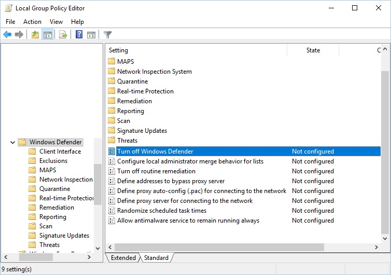The width and height of the screenshot is (391, 275).
Task: Minimize the Local Group Policy Editor window
Action: (331, 8)
